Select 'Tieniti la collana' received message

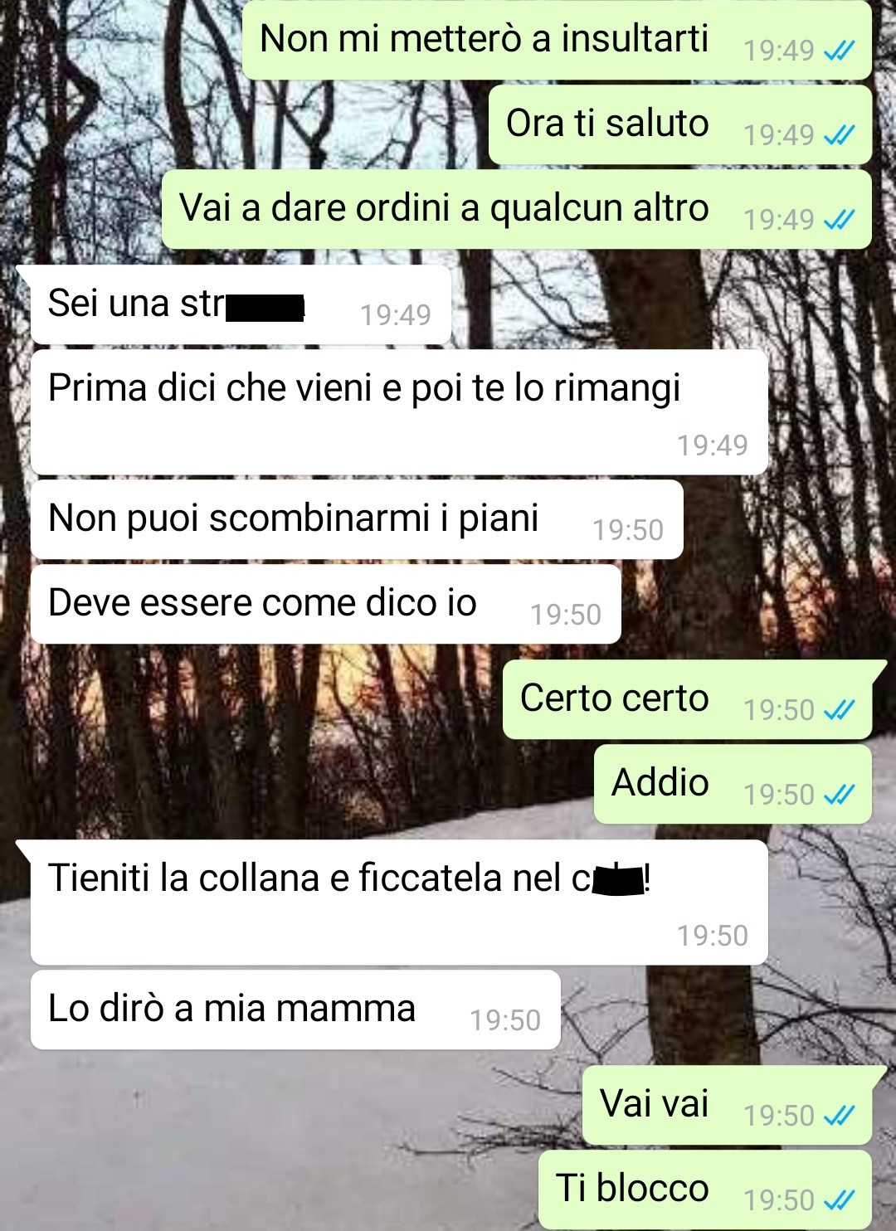click(399, 902)
